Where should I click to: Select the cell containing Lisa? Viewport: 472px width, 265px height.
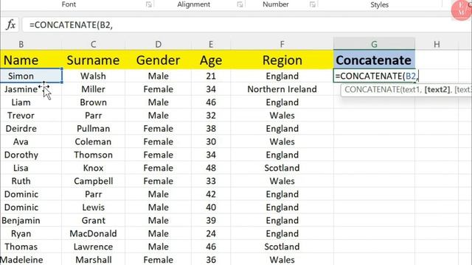click(x=31, y=168)
